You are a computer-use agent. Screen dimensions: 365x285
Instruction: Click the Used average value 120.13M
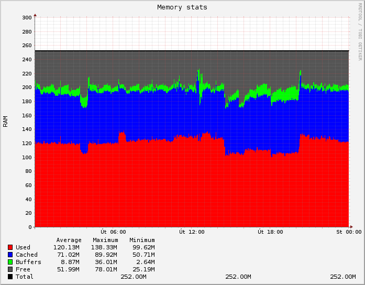(67, 247)
